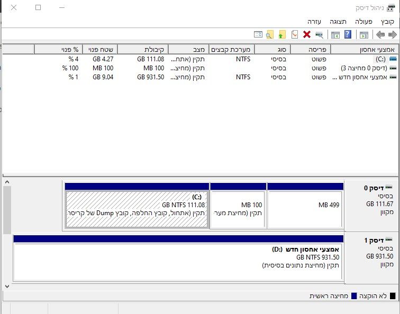Click the דיסק 0 disk icon

click(x=389, y=187)
